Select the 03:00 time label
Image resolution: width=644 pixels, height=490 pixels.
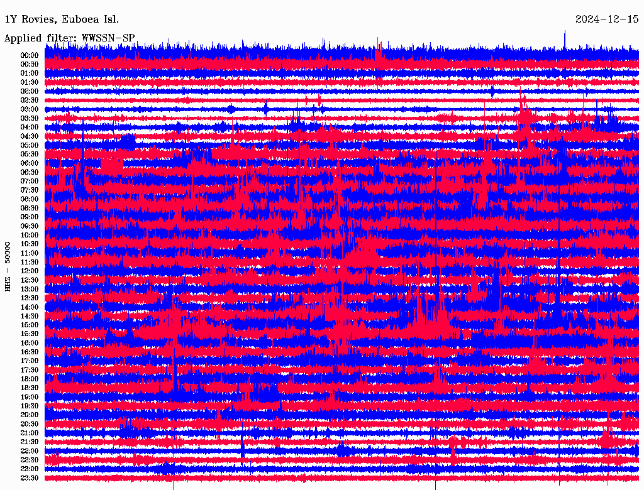[x=30, y=109]
